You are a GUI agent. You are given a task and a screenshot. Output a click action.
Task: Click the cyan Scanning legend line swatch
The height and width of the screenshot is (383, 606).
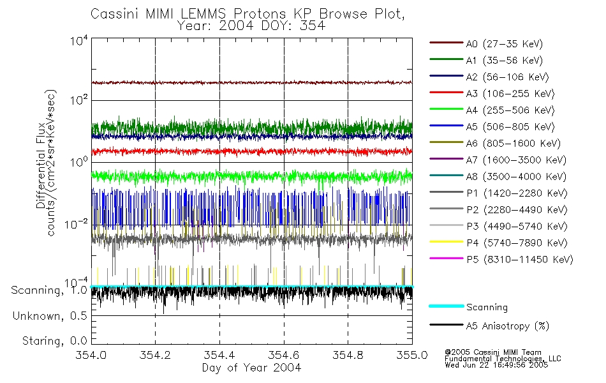tap(447, 306)
